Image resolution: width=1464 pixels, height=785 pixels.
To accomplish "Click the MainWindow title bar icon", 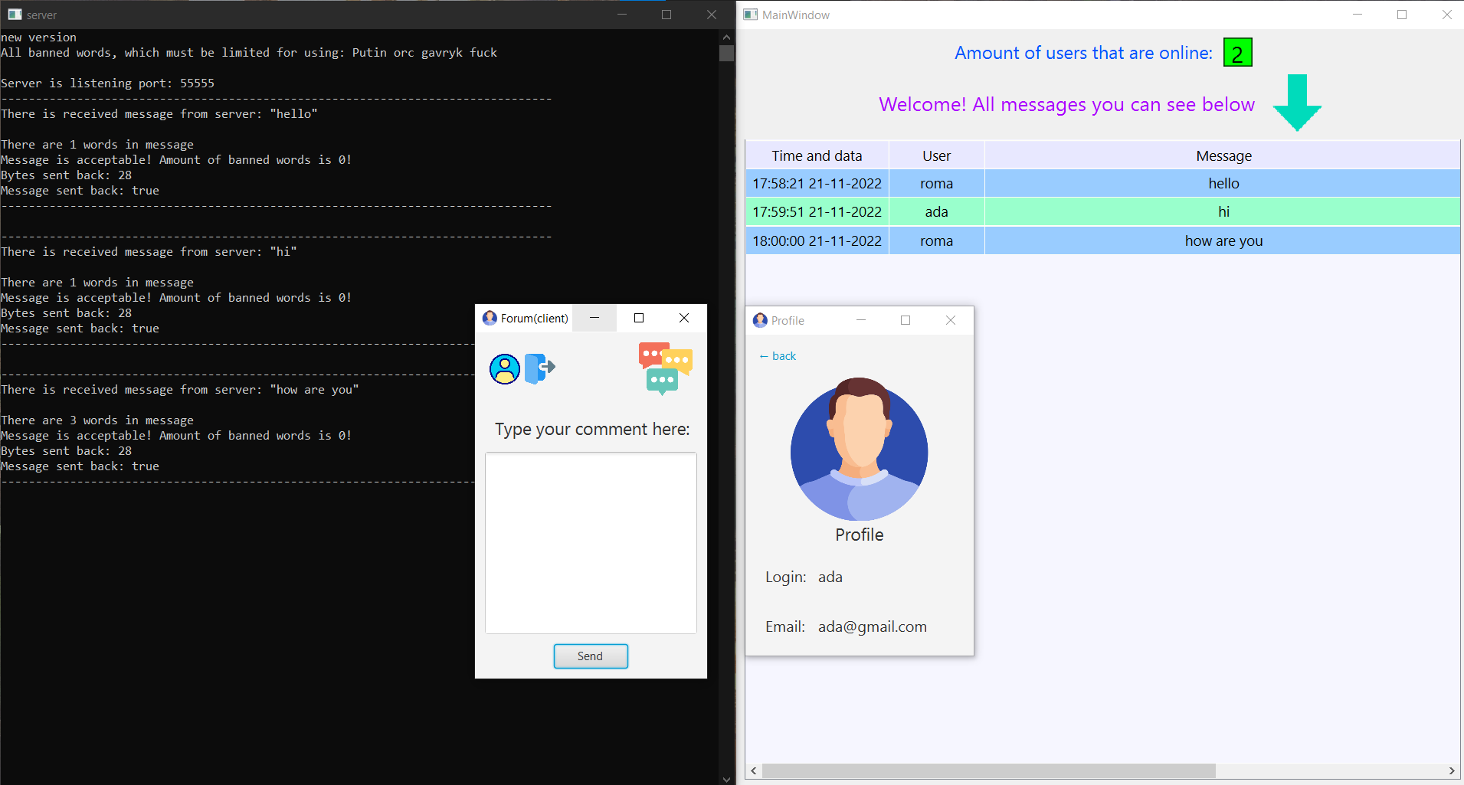I will click(x=750, y=14).
